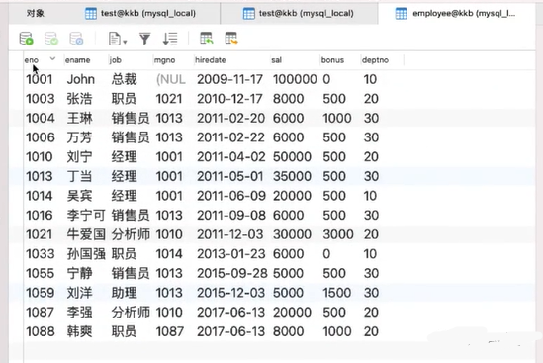Click the begin transaction toolbar icon
The height and width of the screenshot is (363, 543).
pos(26,39)
